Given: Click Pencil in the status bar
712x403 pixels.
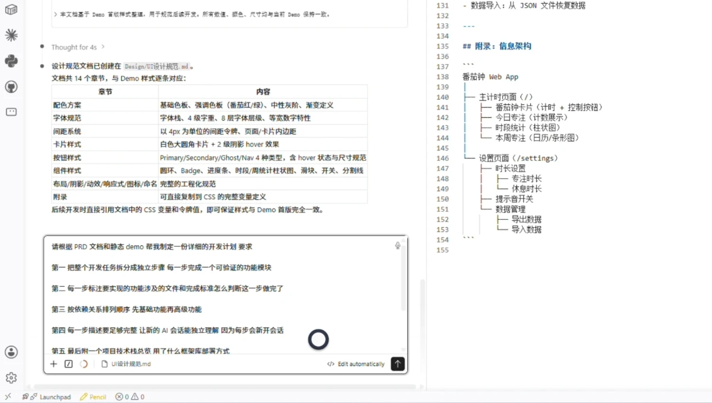Looking at the screenshot, I should pyautogui.click(x=93, y=397).
